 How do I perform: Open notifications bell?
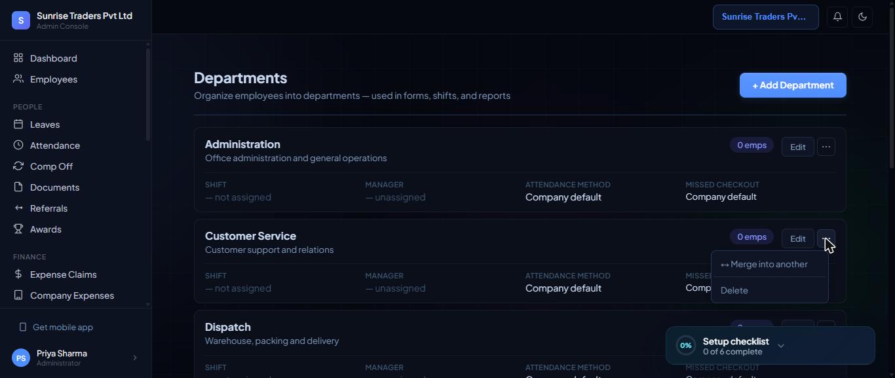click(x=837, y=17)
